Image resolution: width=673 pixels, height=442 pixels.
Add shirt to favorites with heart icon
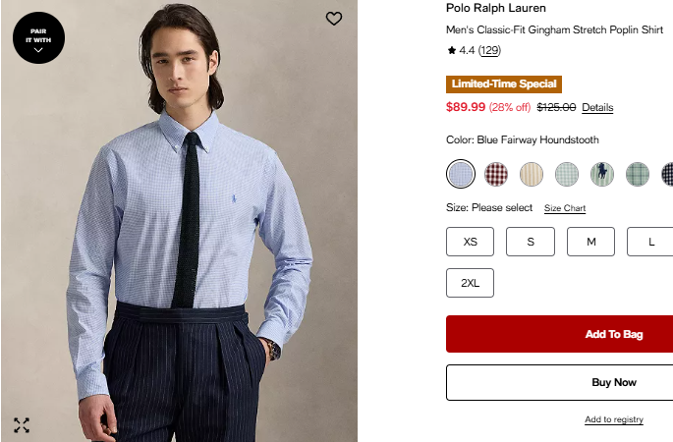(334, 19)
